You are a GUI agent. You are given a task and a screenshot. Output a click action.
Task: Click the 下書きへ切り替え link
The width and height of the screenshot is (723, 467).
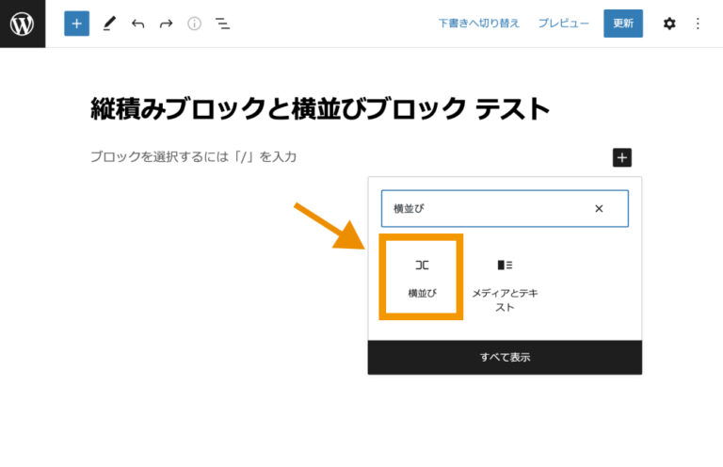point(478,24)
